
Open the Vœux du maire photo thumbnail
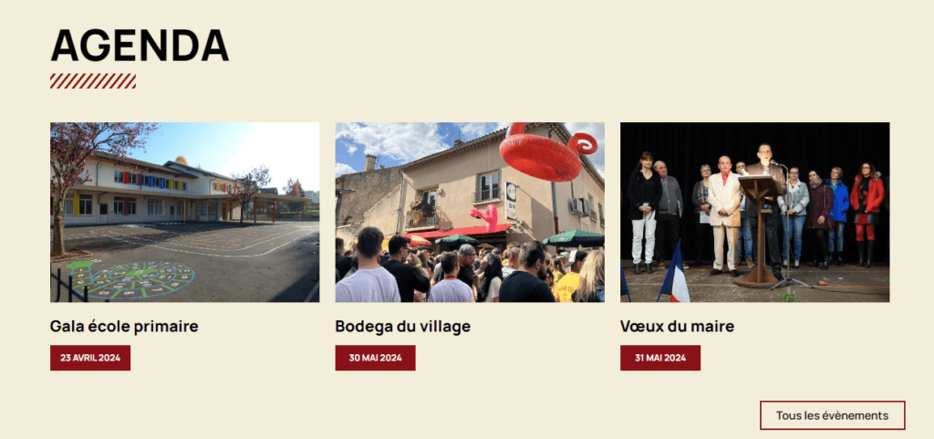(x=754, y=212)
